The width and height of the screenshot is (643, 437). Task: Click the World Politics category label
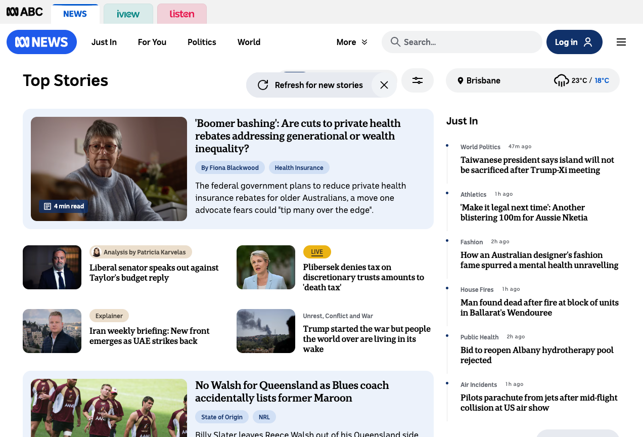pos(480,147)
